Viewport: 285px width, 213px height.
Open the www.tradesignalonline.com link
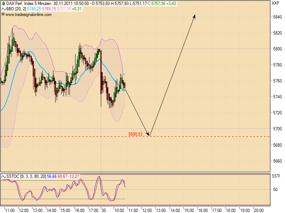tap(28, 15)
